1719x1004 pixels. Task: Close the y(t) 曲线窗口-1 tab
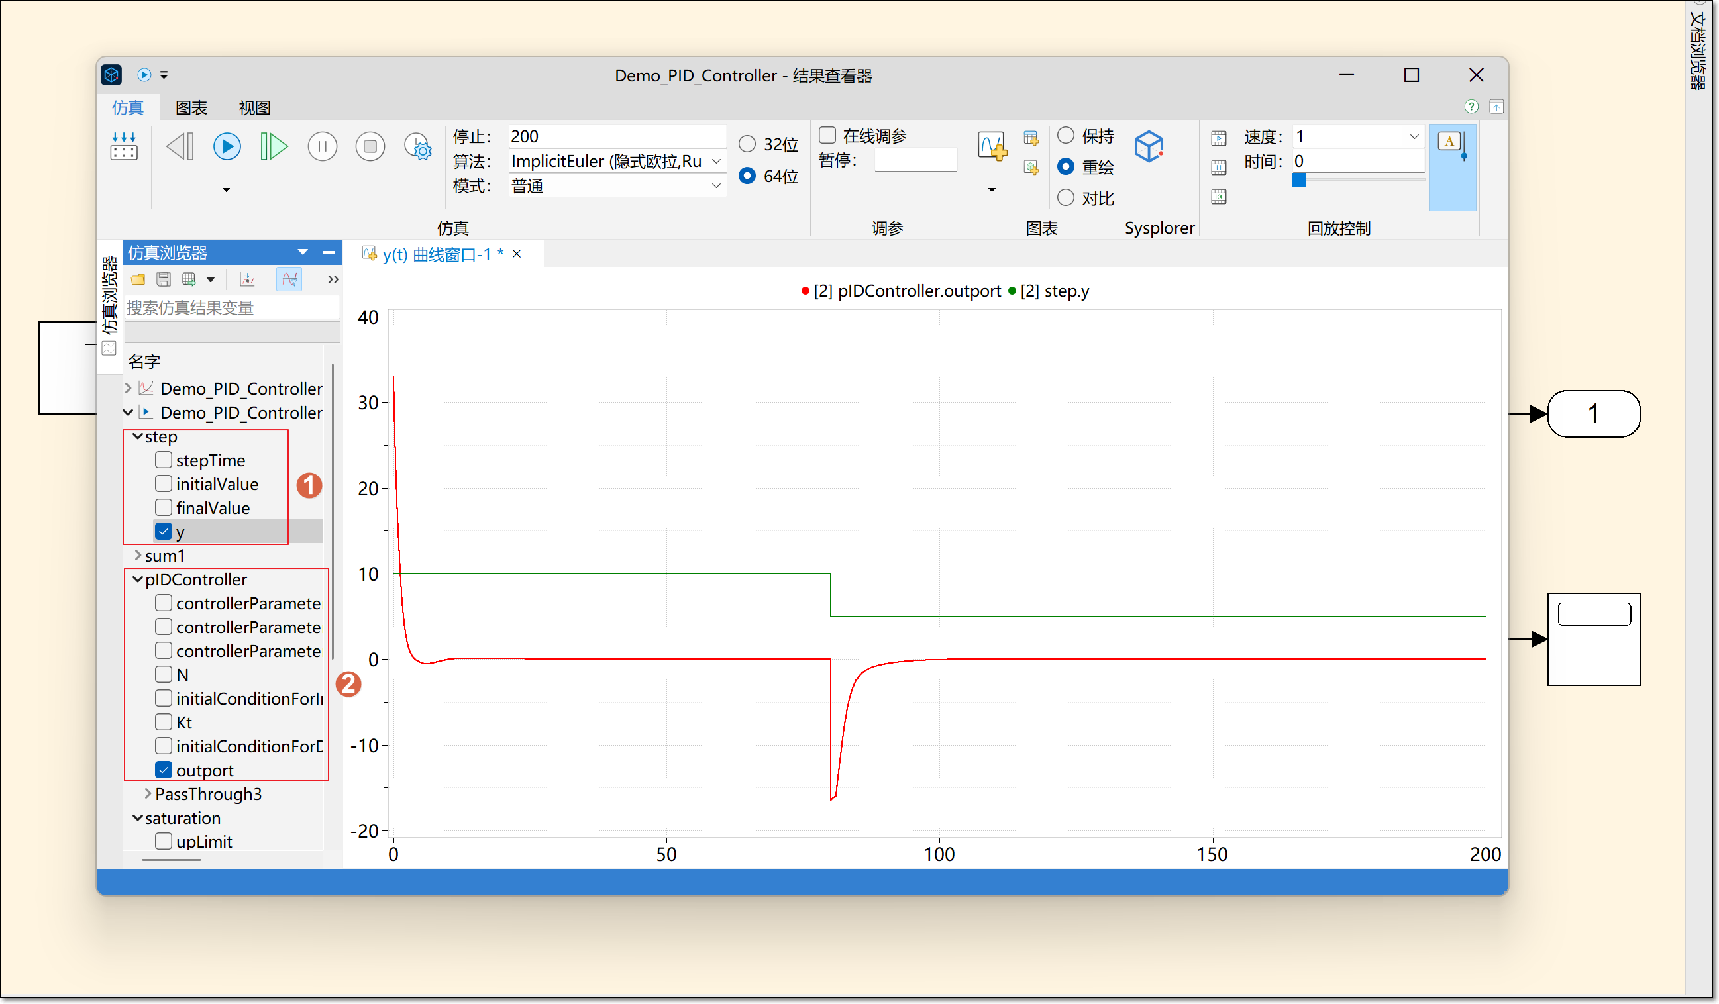pyautogui.click(x=517, y=254)
